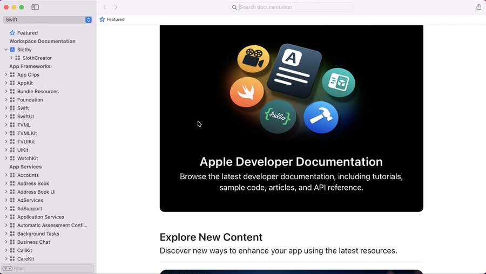Expand the SlothCreator node
Image resolution: width=486 pixels, height=274 pixels.
pyautogui.click(x=11, y=58)
